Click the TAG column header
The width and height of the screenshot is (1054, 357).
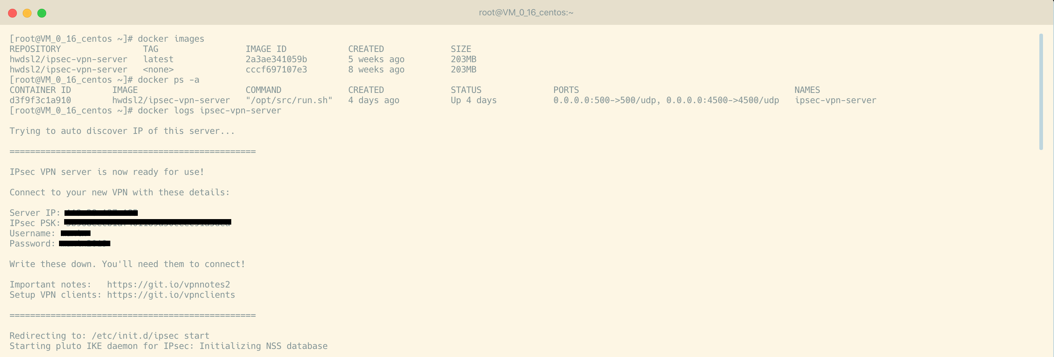pyautogui.click(x=151, y=49)
